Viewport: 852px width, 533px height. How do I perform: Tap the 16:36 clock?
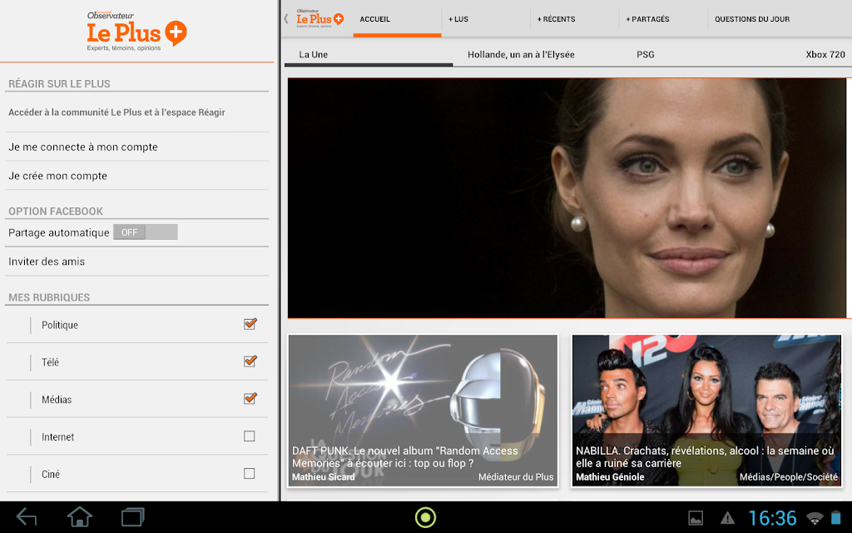click(x=772, y=518)
